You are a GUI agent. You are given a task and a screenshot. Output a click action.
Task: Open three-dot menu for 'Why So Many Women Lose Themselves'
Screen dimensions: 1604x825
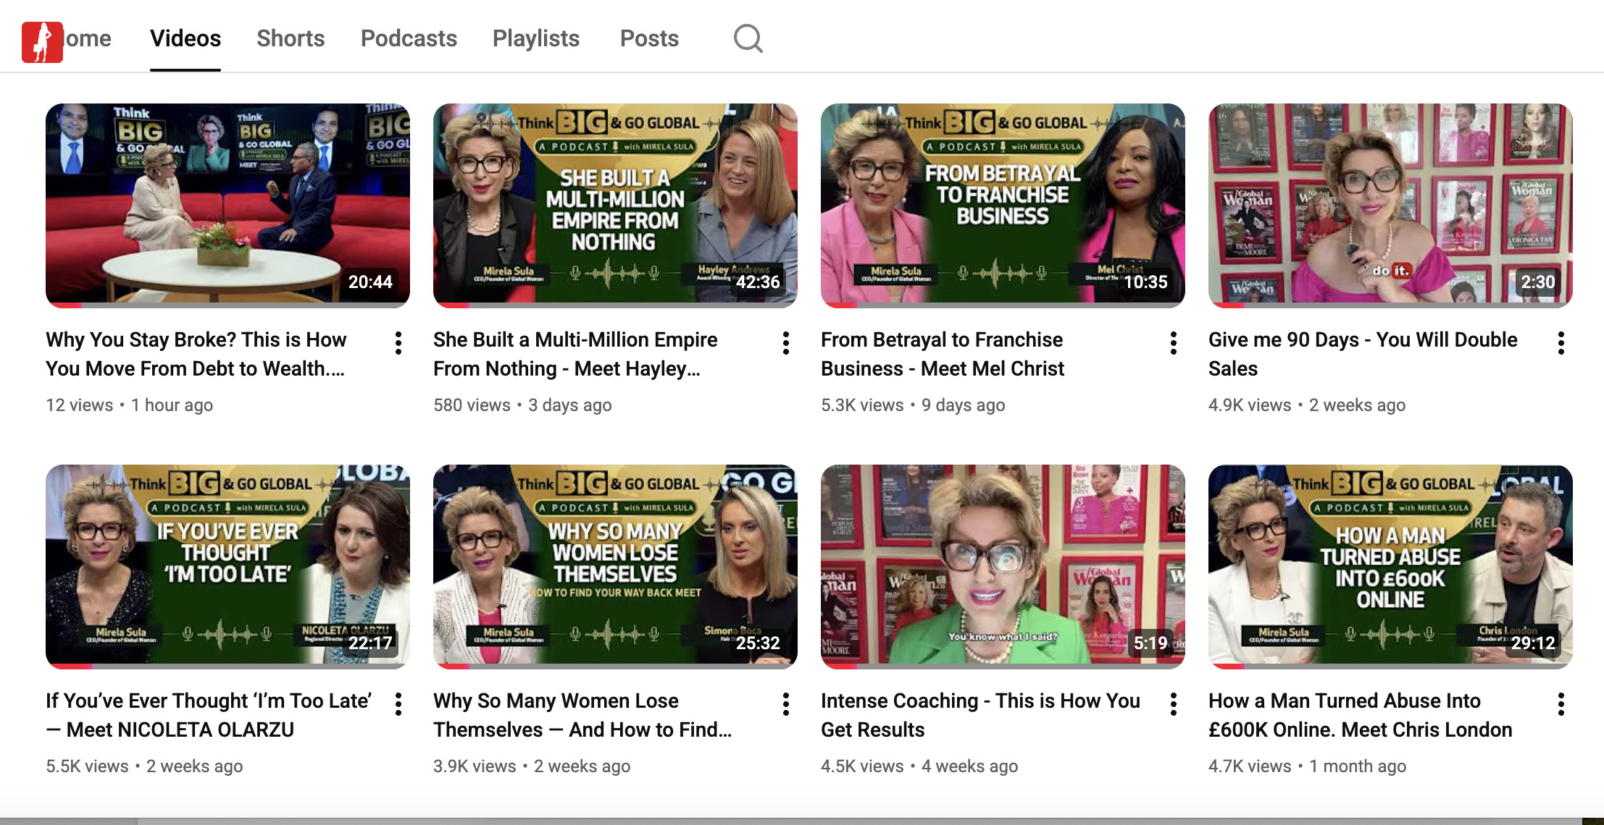786,704
